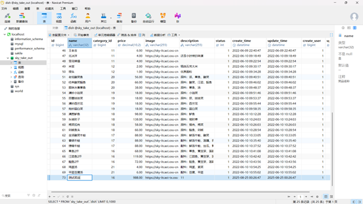Open the View (查看) menu
The height and width of the screenshot is (204, 363).
27,9
